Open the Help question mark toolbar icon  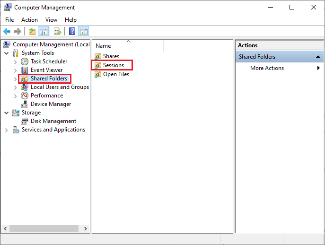[72, 32]
